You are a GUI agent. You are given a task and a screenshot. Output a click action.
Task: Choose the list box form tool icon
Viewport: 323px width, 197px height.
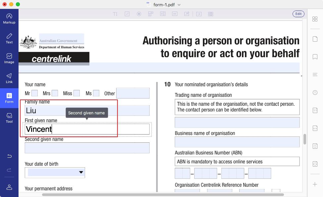point(163,14)
